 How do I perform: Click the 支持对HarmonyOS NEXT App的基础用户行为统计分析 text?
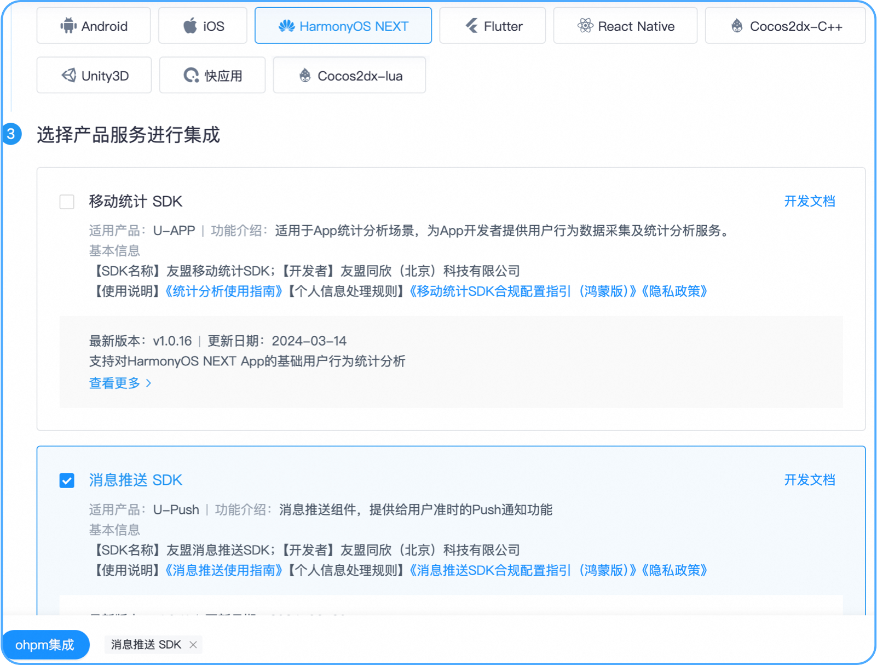pyautogui.click(x=247, y=362)
